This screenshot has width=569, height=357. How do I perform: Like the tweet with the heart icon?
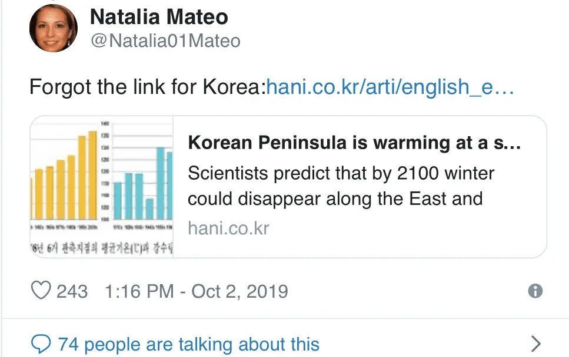coord(40,291)
